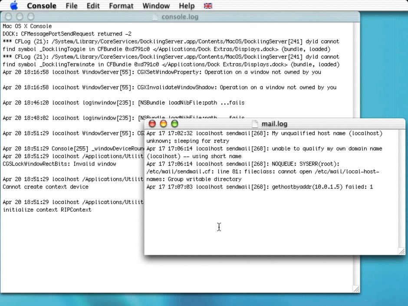Open the Edit menu

point(93,6)
